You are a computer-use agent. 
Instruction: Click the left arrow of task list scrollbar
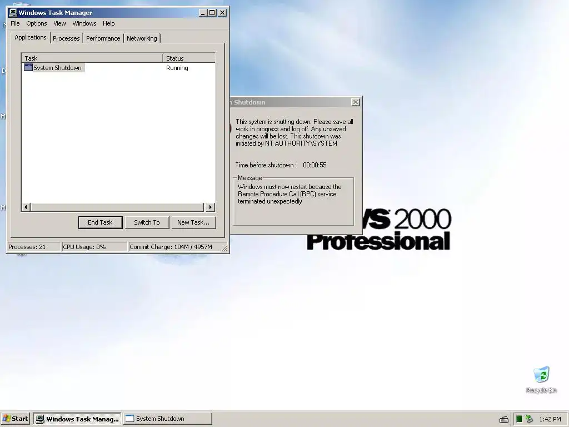coord(26,207)
